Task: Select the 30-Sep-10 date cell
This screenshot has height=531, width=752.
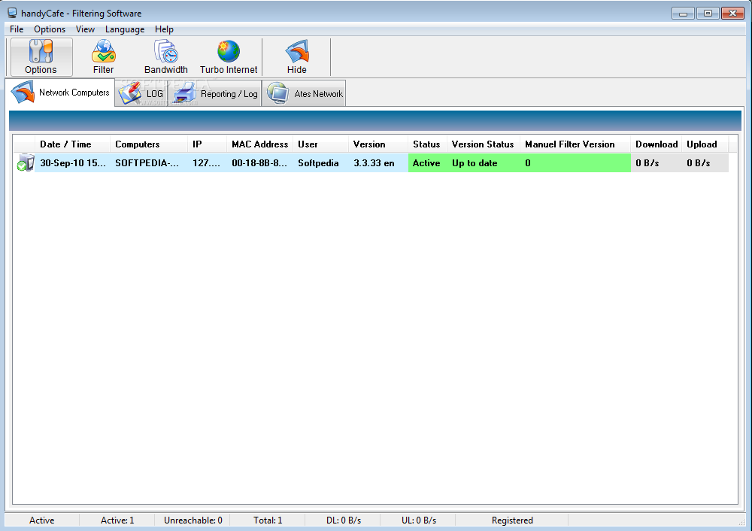Action: click(x=73, y=163)
